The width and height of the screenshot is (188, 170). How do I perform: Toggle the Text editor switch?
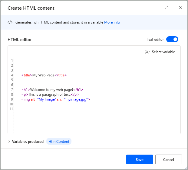click(172, 40)
